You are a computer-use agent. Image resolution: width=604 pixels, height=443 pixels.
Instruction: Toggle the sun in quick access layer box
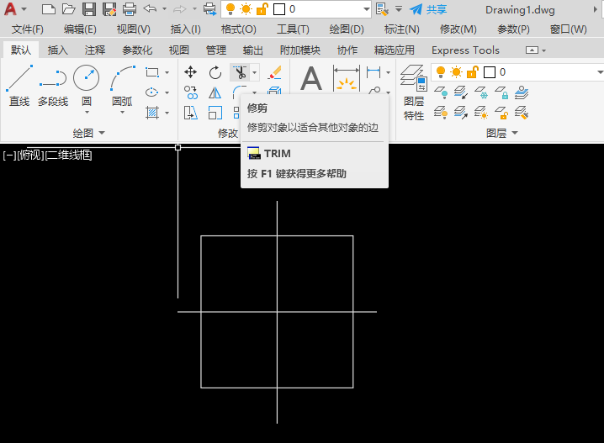click(x=246, y=9)
